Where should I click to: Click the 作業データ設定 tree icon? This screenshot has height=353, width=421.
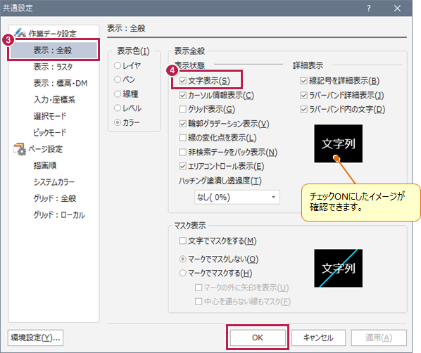click(20, 33)
